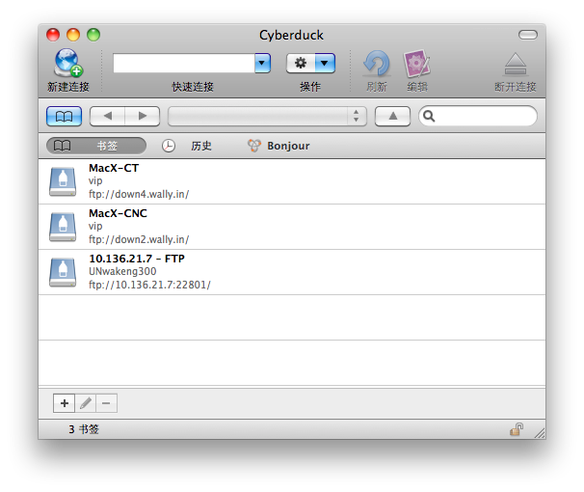Image resolution: width=584 pixels, height=492 pixels.
Task: Click the drive icon of MacX-CNC bookmark
Action: 63,228
